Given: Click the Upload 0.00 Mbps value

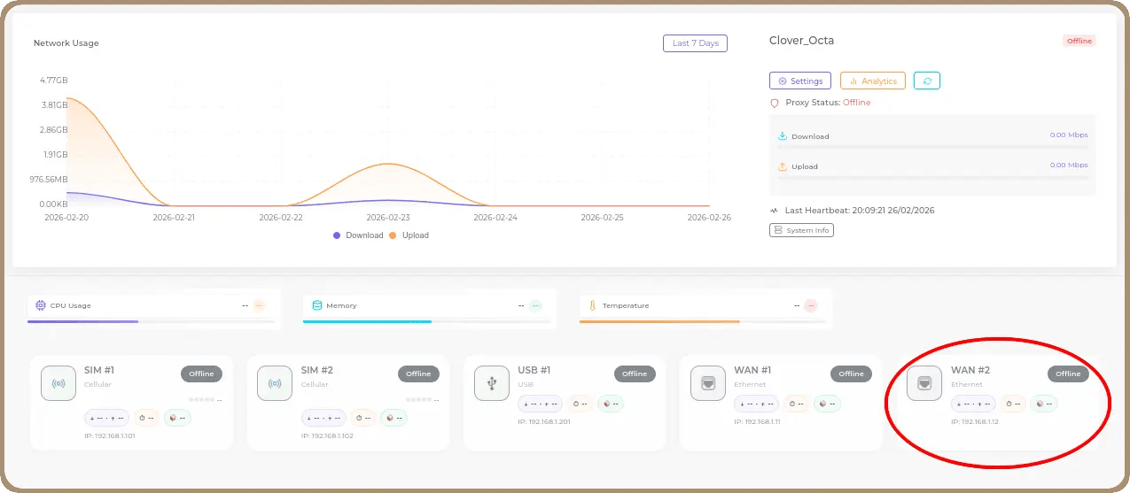Looking at the screenshot, I should 1069,165.
